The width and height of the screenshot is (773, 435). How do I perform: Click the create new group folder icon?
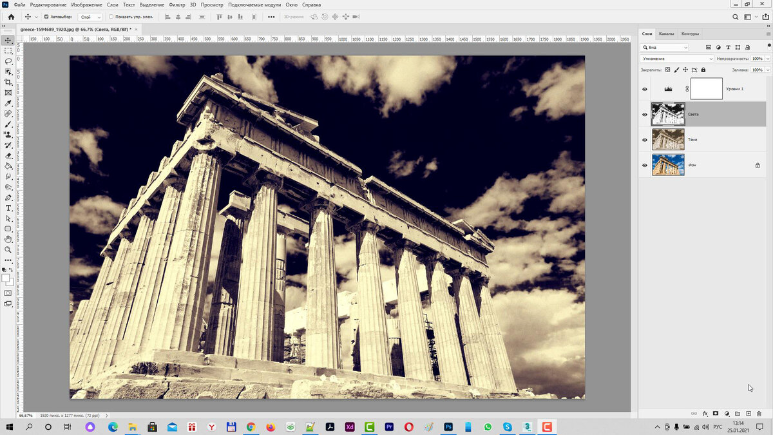point(738,413)
